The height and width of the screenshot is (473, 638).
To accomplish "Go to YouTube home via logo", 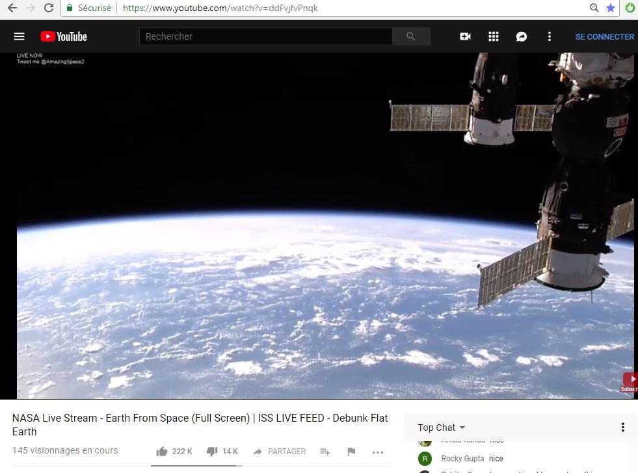I will 64,36.
